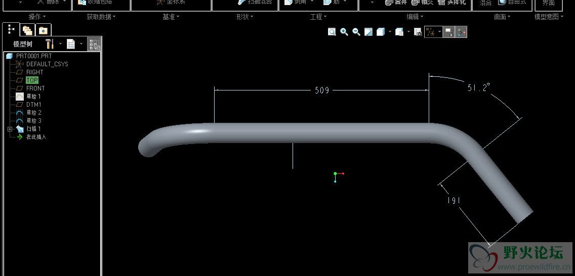Select PRT0001.PRT in the model tree

(x=34, y=56)
